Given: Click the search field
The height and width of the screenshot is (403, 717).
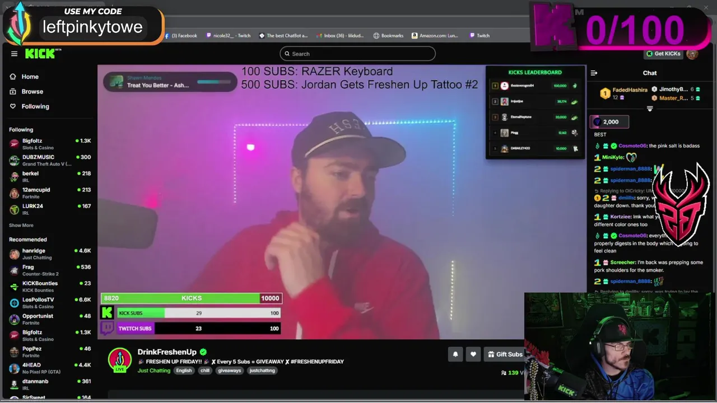Looking at the screenshot, I should click(x=357, y=54).
